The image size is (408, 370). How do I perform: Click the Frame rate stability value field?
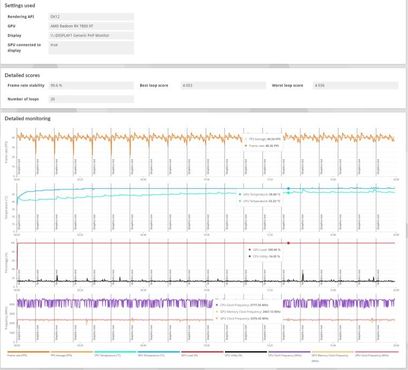point(92,85)
